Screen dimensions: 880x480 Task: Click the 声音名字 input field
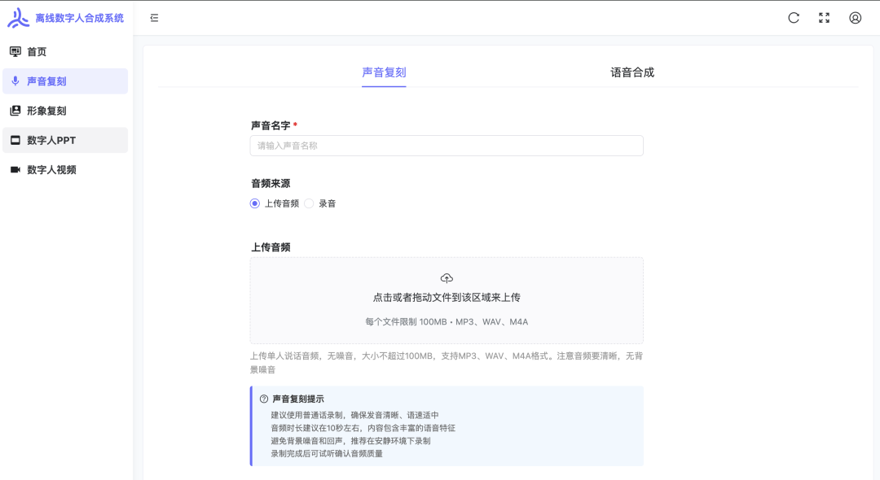tap(447, 145)
